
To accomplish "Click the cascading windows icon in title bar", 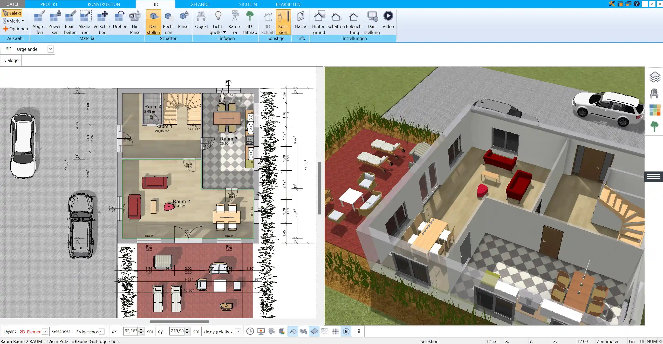I will [628, 4].
